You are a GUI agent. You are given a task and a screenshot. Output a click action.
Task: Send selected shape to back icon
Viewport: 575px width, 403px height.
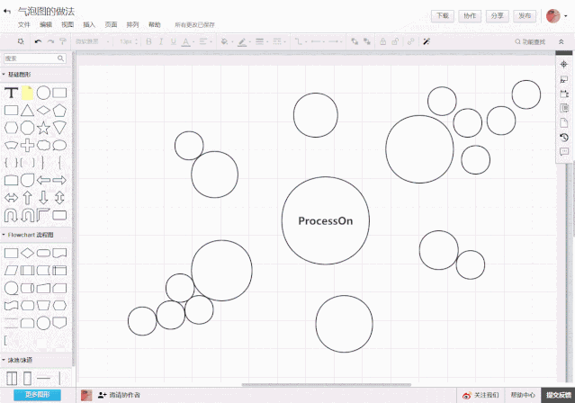tap(367, 41)
